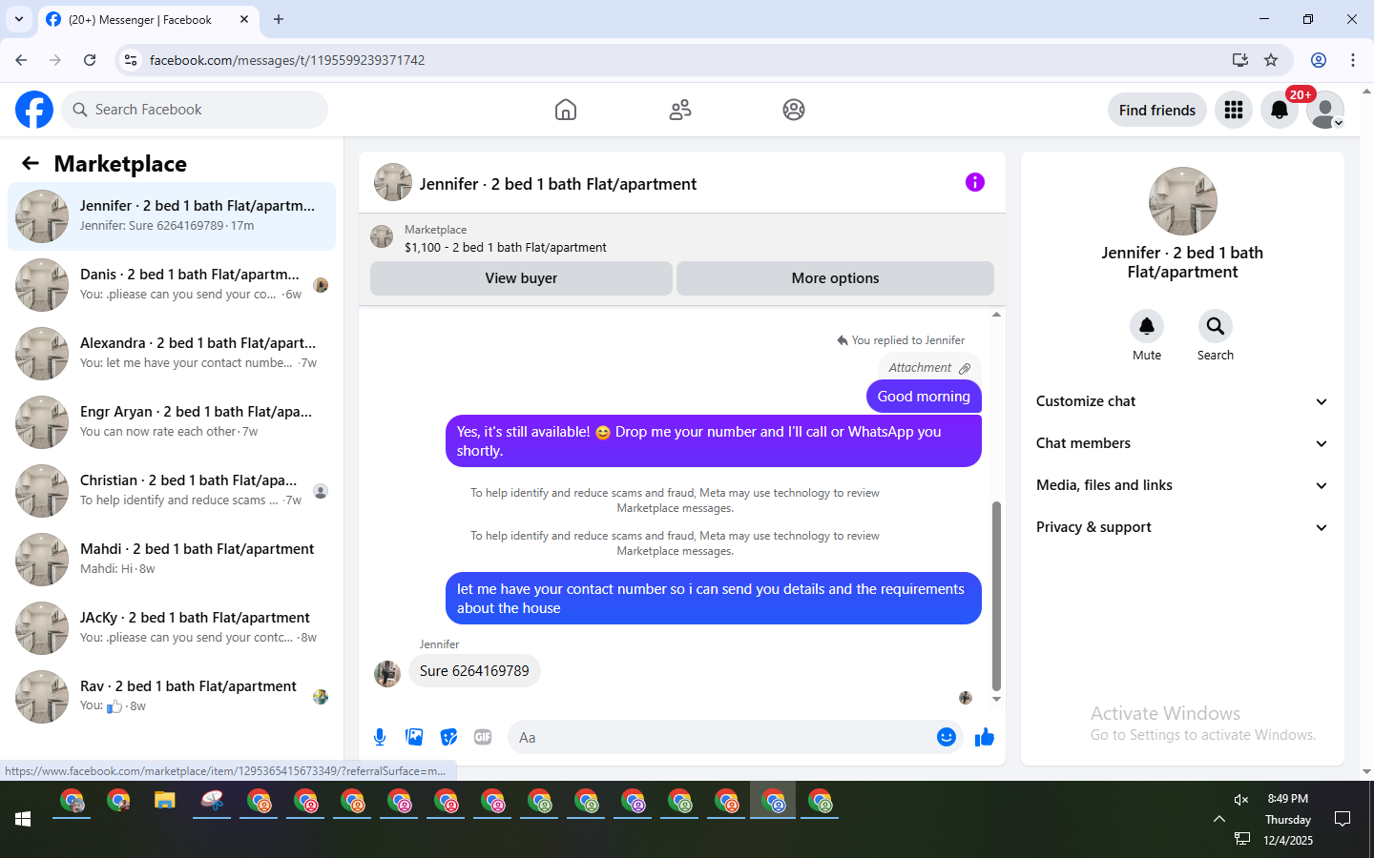Attach a photo with the image icon

click(x=414, y=737)
